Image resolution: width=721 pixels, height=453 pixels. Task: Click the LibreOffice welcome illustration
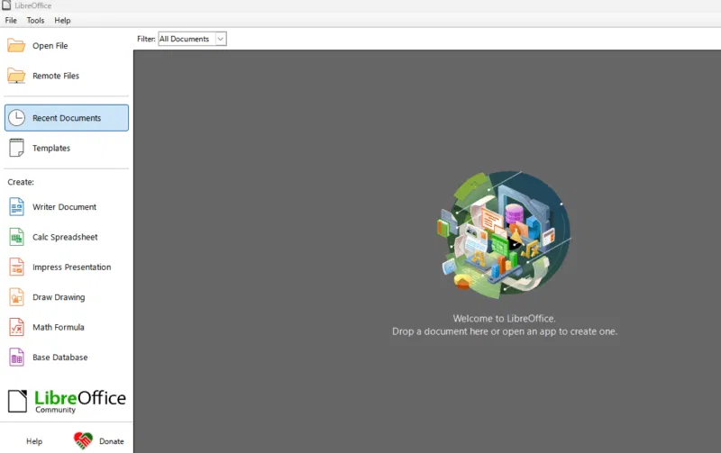(505, 234)
